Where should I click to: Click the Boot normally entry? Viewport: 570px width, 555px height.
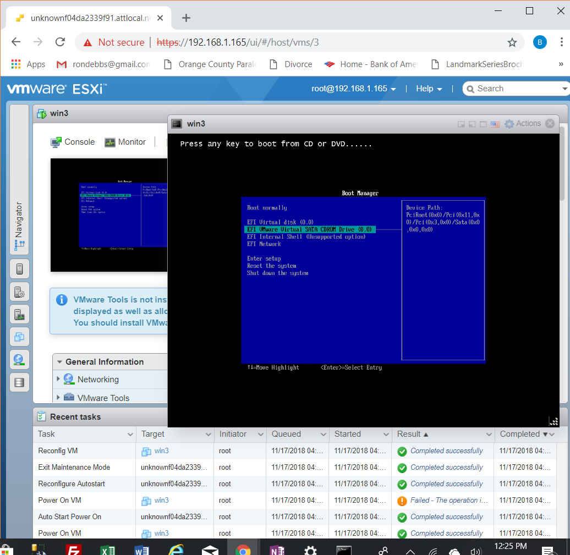267,208
